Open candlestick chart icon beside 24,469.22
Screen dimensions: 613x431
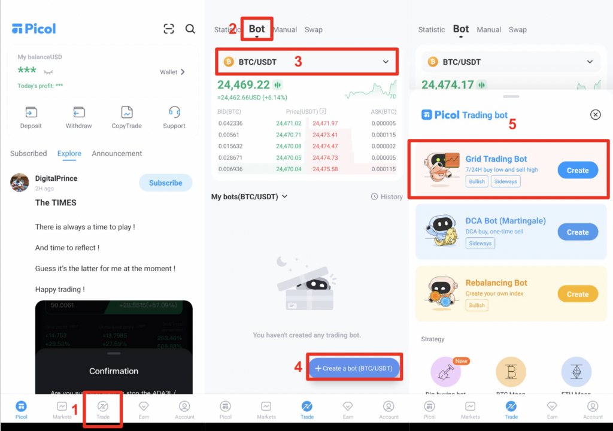[278, 85]
